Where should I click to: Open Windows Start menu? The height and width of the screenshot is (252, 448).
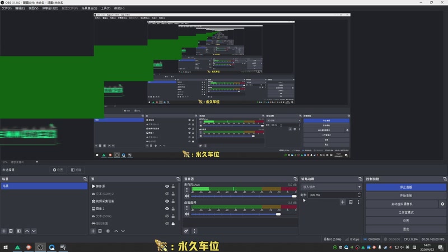[x=6, y=247]
